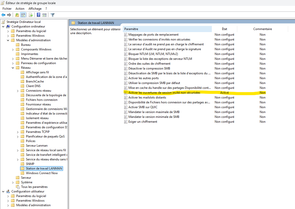Open the Fichier menu
This screenshot has height=209, width=295.
7,8
